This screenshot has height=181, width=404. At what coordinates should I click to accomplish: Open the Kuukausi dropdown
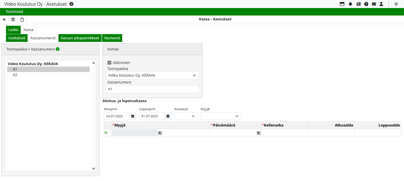coord(193,116)
